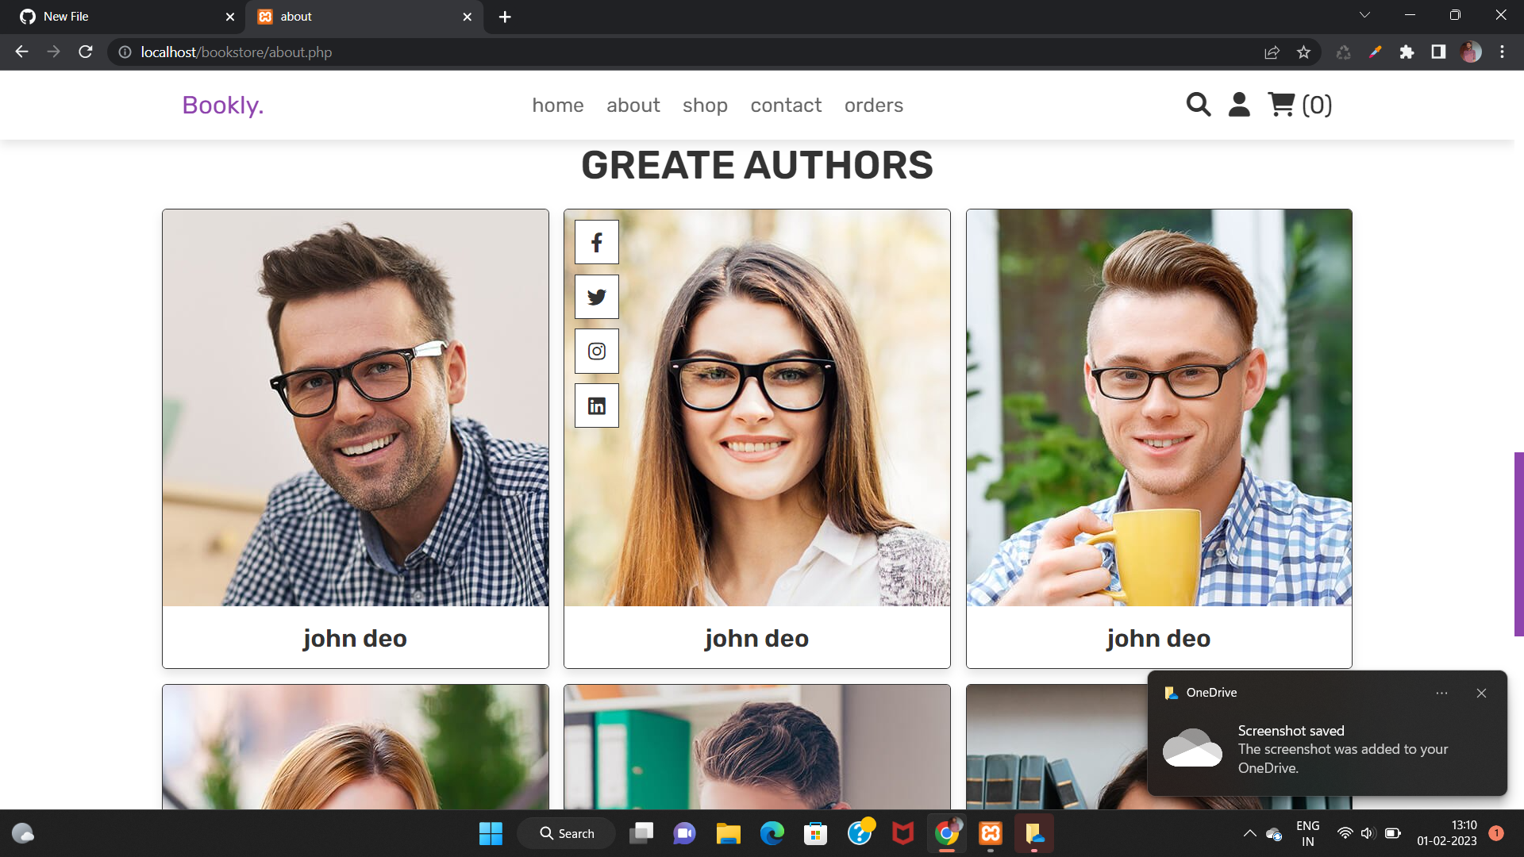Select the about tab
The image size is (1524, 857).
[x=364, y=17]
